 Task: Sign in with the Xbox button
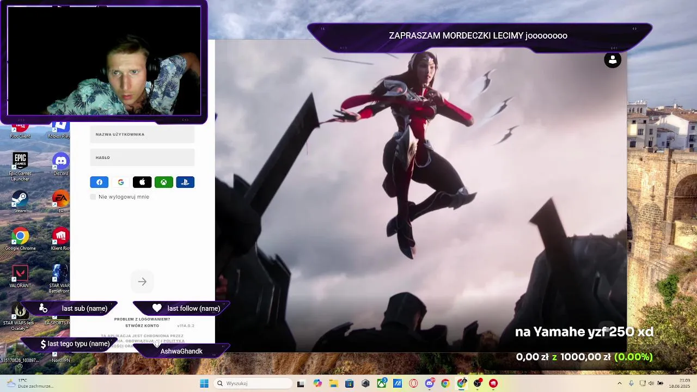click(x=164, y=182)
